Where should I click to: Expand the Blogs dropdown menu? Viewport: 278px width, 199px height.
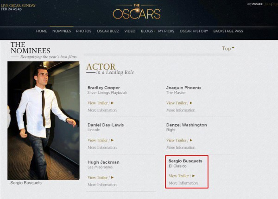point(148,31)
